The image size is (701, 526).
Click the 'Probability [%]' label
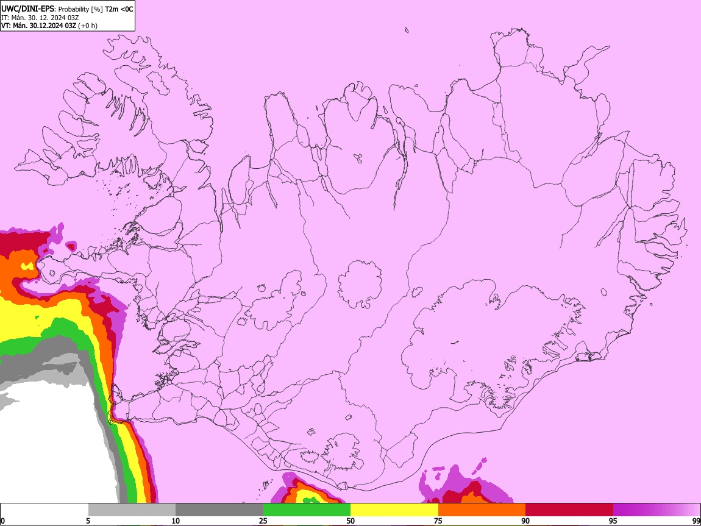tap(80, 9)
